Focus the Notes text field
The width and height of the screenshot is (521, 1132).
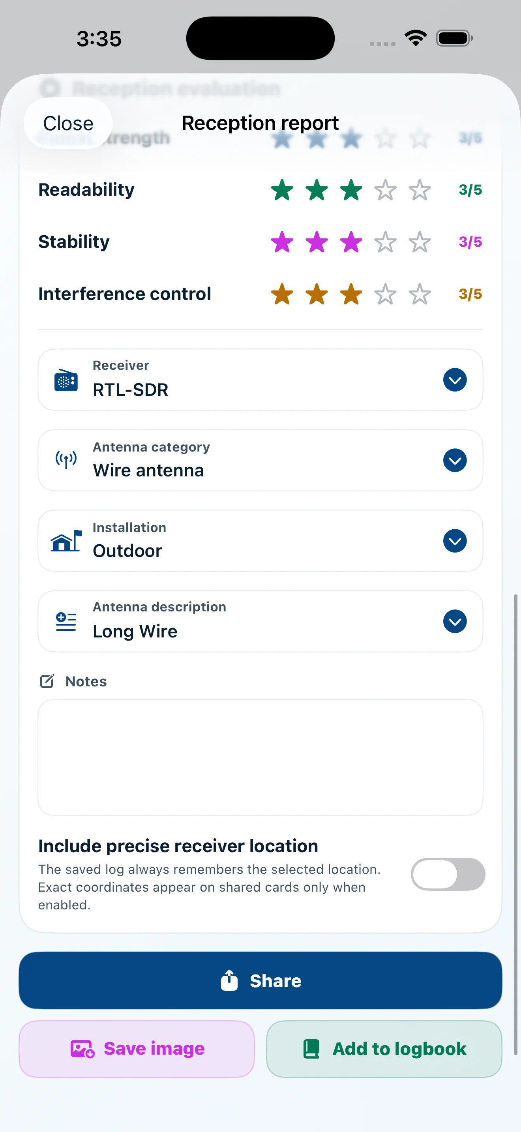point(260,757)
